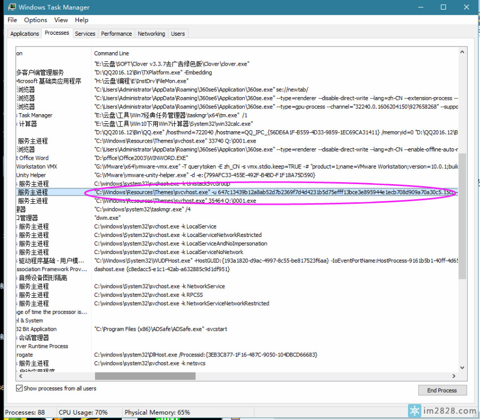Click the vertical scrollbar down arrow
Image resolution: width=480 pixels, height=420 pixels.
pos(462,368)
